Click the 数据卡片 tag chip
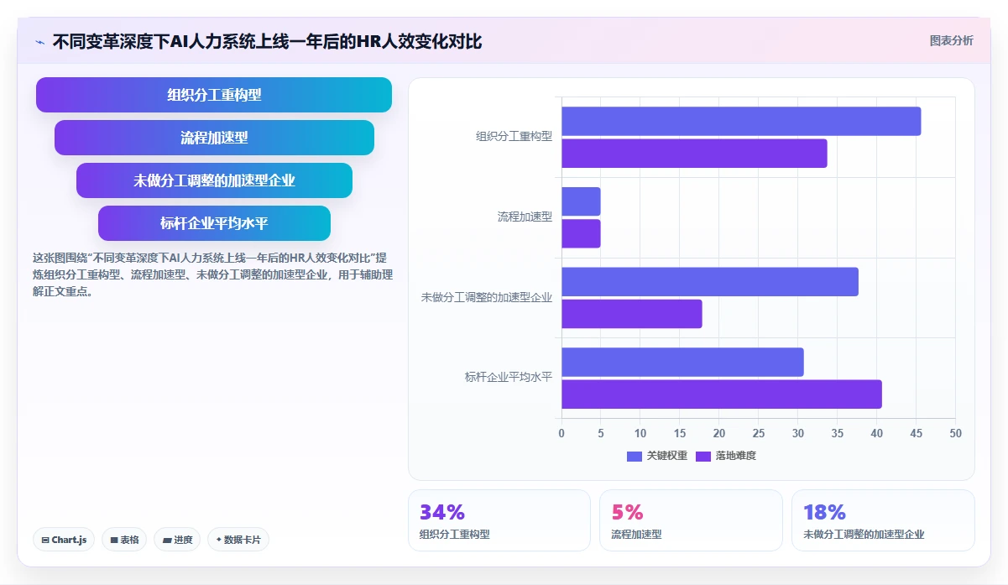The height and width of the screenshot is (585, 1008). click(x=238, y=540)
